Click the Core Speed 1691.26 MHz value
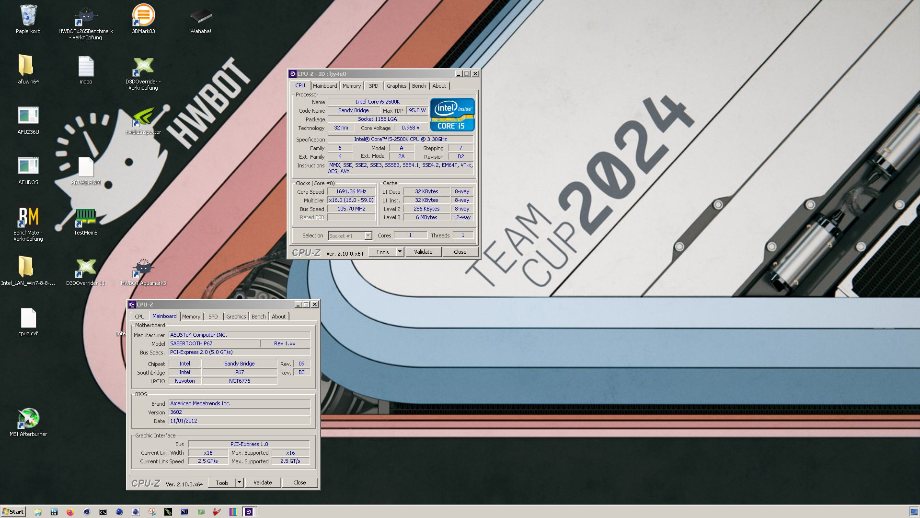This screenshot has height=518, width=920. click(x=351, y=191)
